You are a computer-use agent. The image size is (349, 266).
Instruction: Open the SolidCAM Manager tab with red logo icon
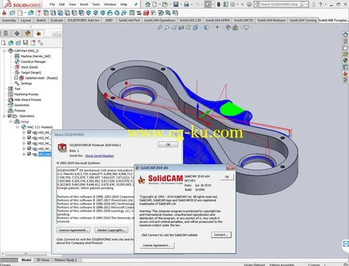pos(39,33)
